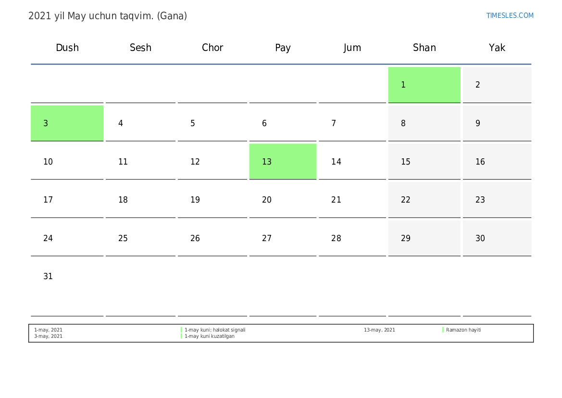Select Sunday May 30 cell

click(x=497, y=238)
